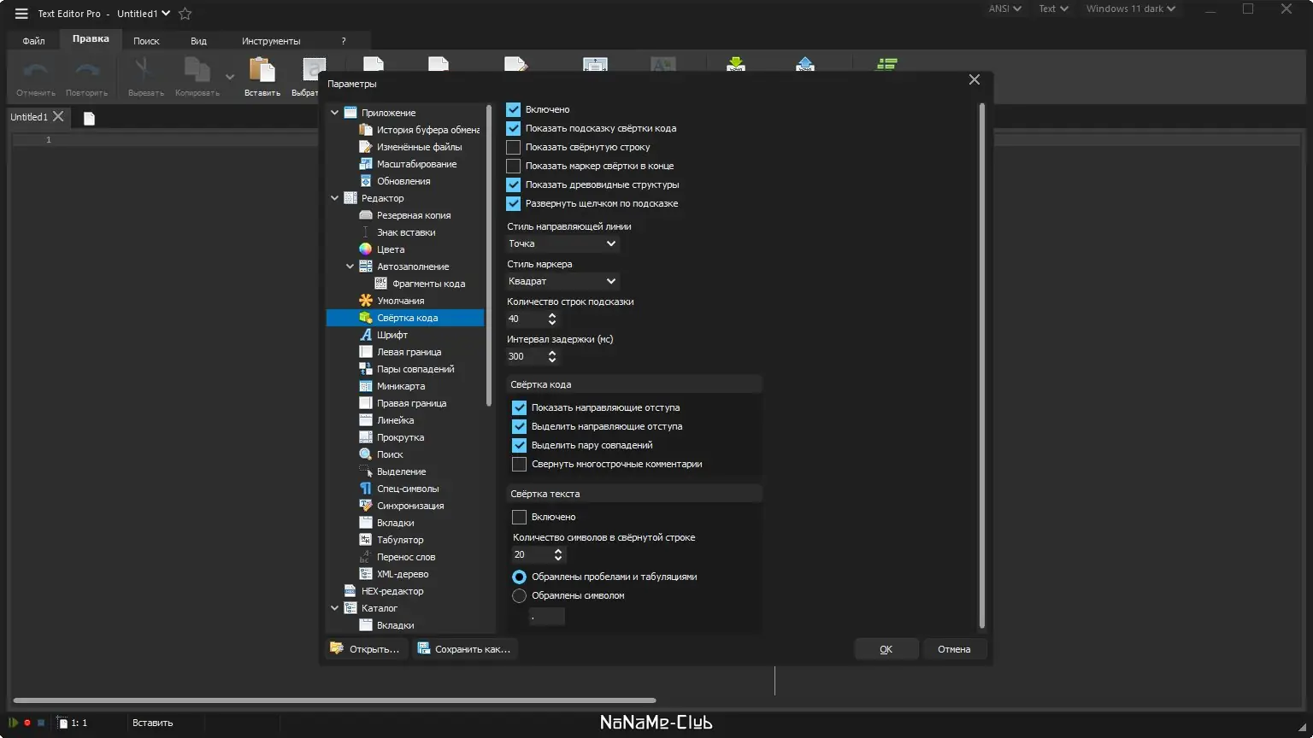Click the settings tree vertical scrollbar
The image size is (1313, 738).
[x=489, y=255]
